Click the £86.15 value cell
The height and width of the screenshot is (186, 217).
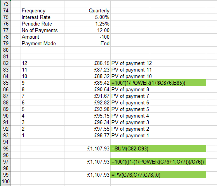[87, 63]
